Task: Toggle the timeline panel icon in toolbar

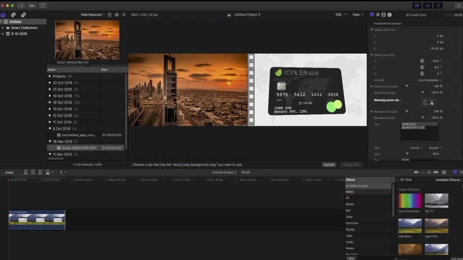Action: (x=428, y=6)
